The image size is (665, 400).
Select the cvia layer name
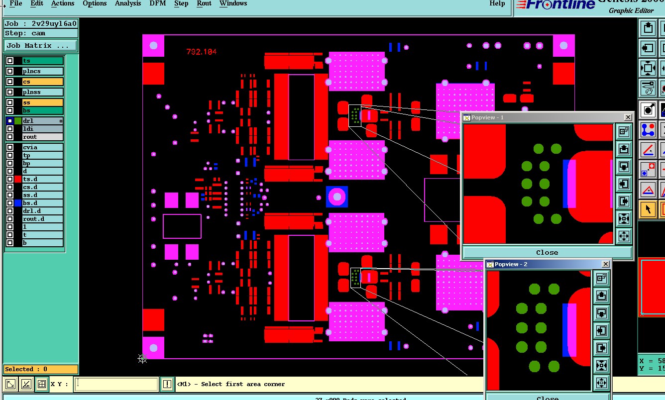43,147
